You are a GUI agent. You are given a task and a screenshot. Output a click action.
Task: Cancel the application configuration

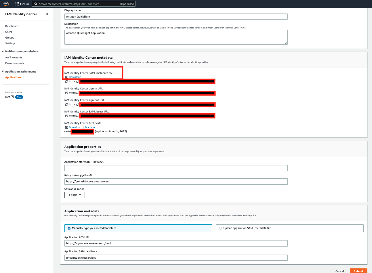pos(340,271)
